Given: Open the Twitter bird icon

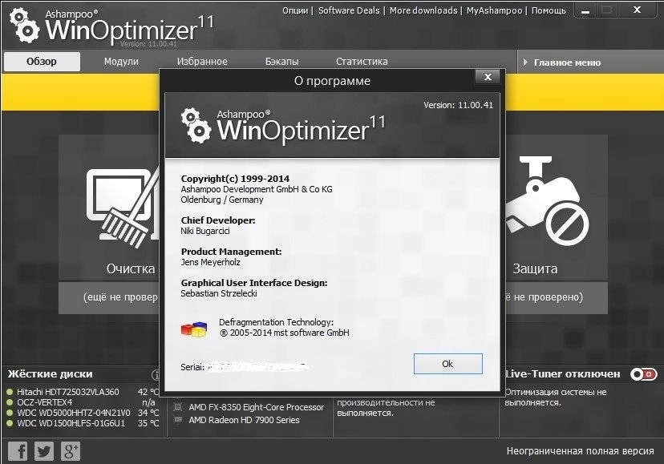Looking at the screenshot, I should click(x=44, y=451).
